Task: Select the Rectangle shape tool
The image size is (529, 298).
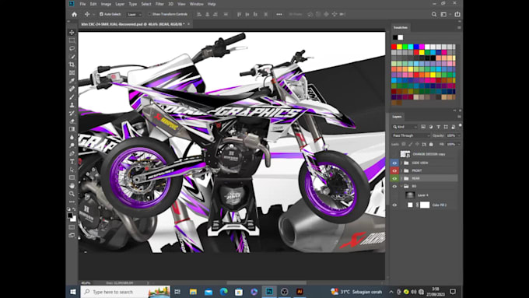Action: click(72, 177)
